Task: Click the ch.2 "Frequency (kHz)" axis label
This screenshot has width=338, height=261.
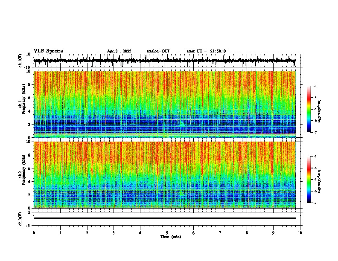Action: (x=23, y=170)
